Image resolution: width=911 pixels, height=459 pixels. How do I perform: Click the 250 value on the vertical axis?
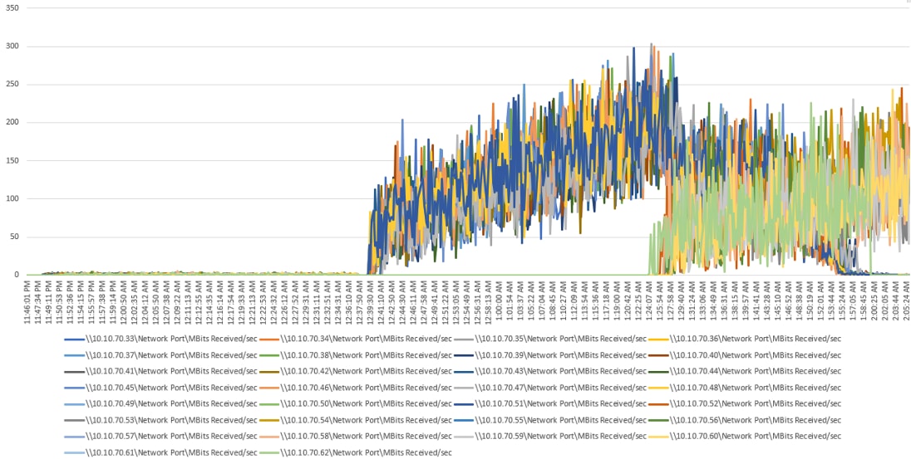point(12,85)
